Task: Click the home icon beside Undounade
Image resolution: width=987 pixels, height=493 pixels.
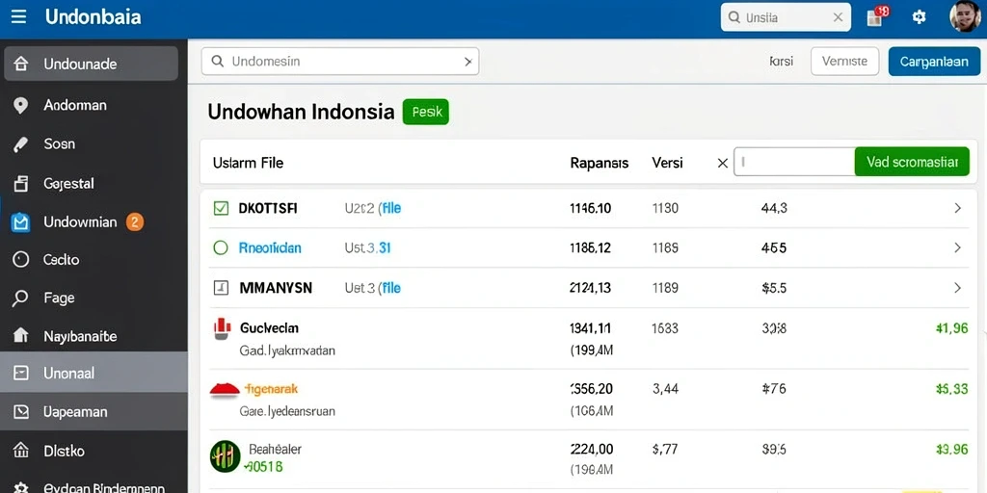Action: pyautogui.click(x=21, y=65)
